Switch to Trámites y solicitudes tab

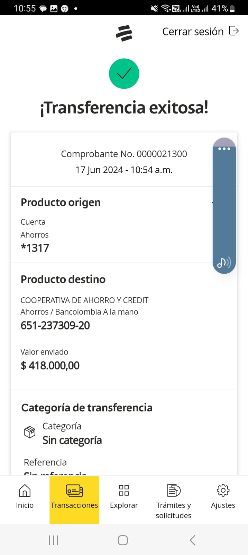174,490
